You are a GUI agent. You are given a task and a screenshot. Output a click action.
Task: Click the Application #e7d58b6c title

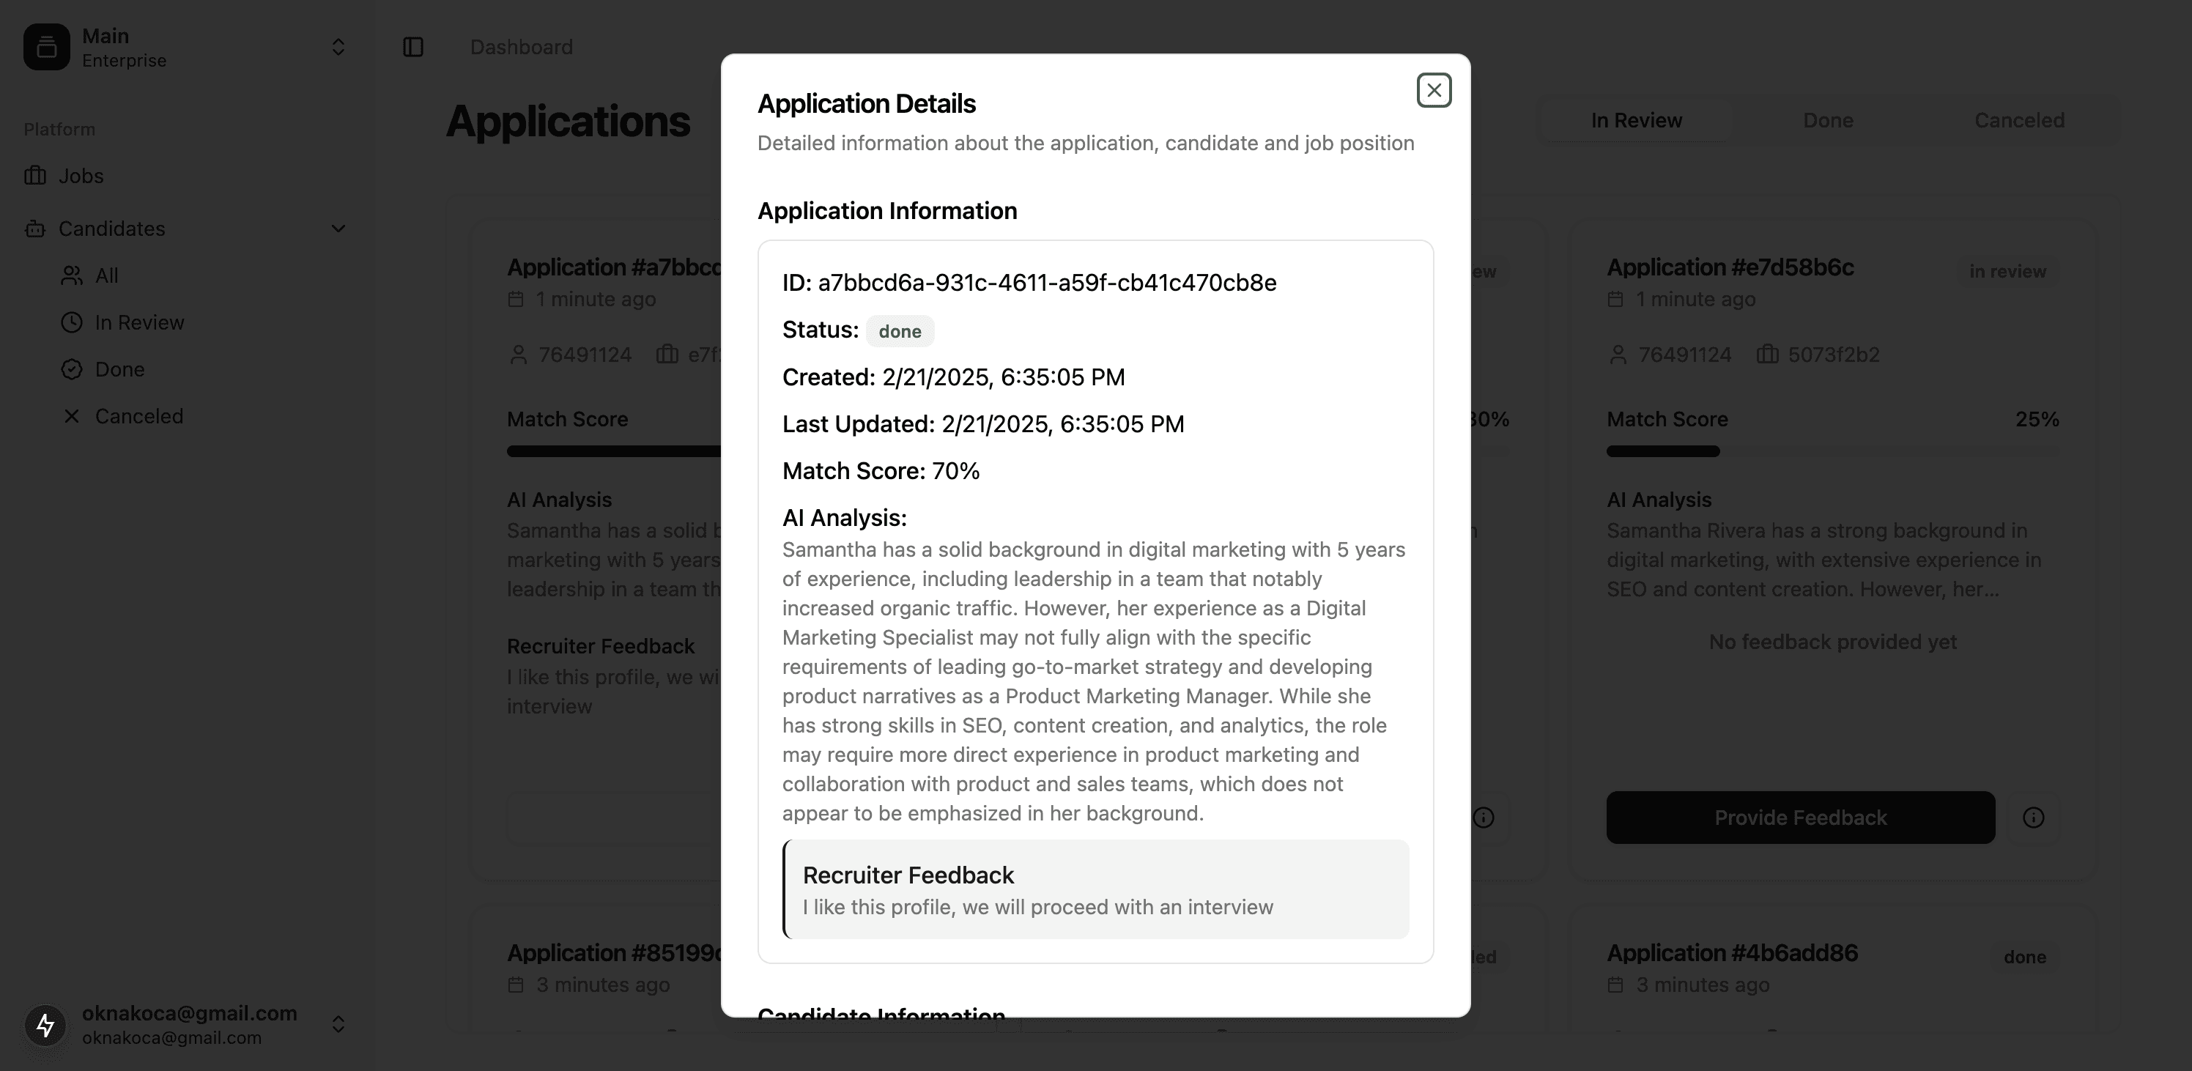coord(1730,267)
